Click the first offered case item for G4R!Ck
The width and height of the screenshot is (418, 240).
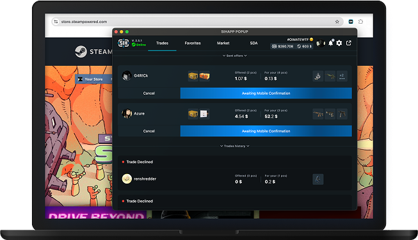coord(193,76)
